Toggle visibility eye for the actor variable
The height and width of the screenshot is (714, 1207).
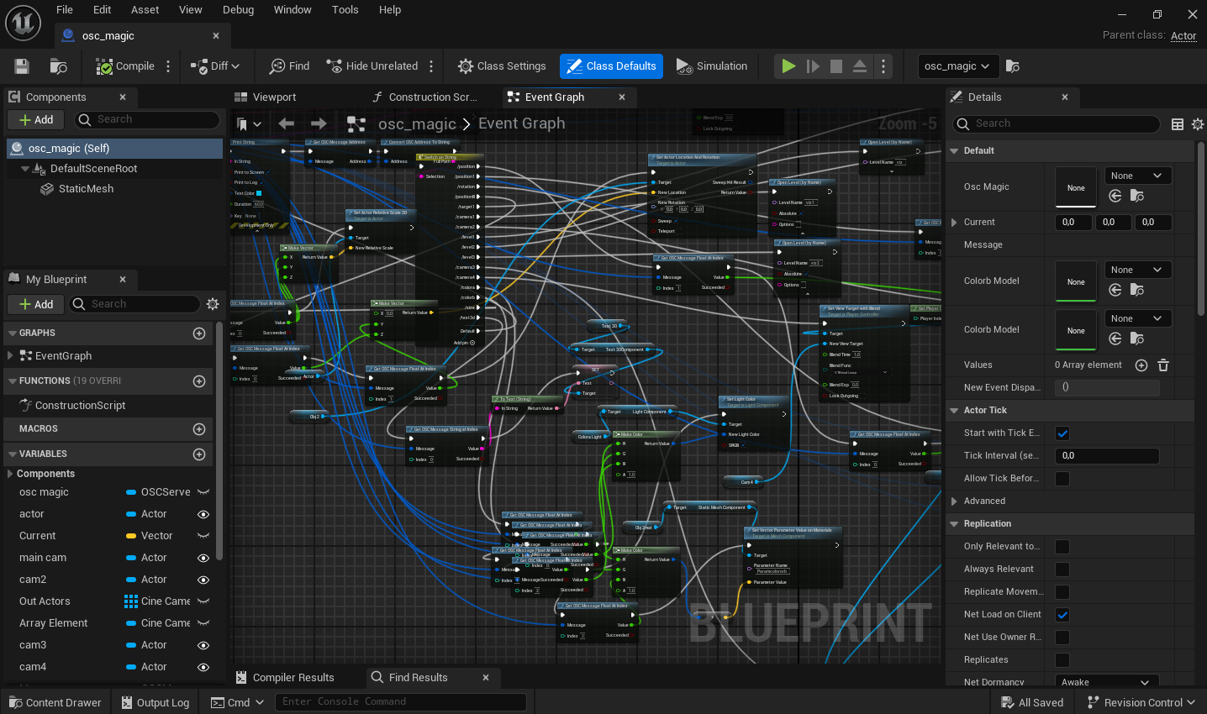(x=203, y=514)
